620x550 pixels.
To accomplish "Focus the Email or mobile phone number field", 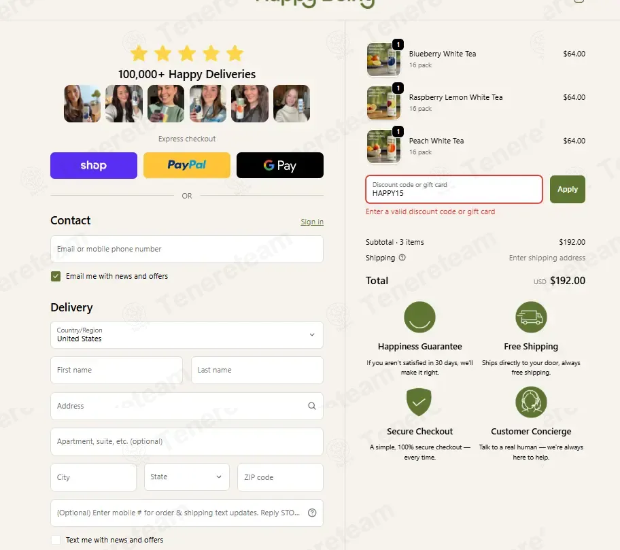I will pos(187,249).
